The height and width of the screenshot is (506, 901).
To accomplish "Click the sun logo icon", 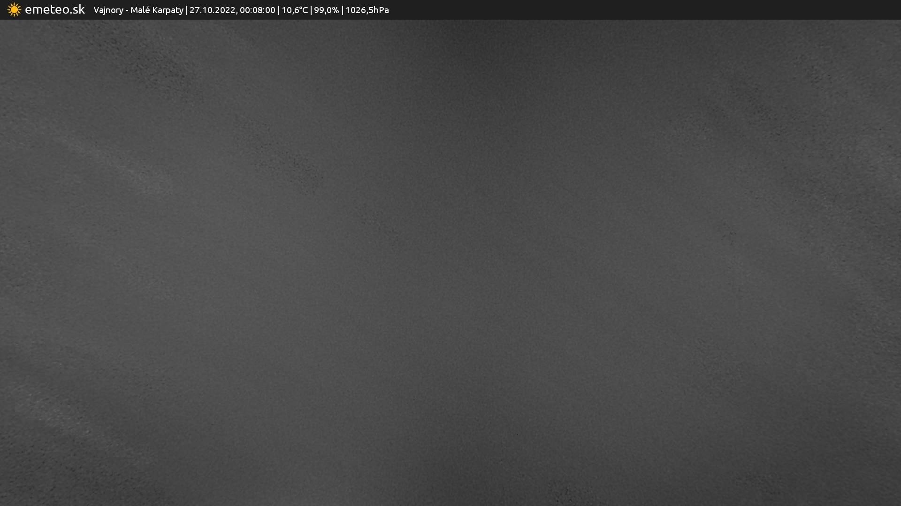I will point(14,10).
